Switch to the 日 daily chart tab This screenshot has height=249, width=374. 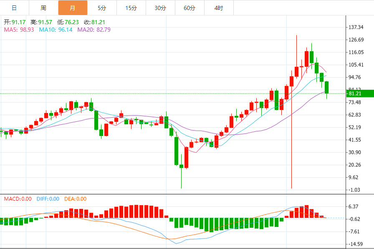(14, 8)
